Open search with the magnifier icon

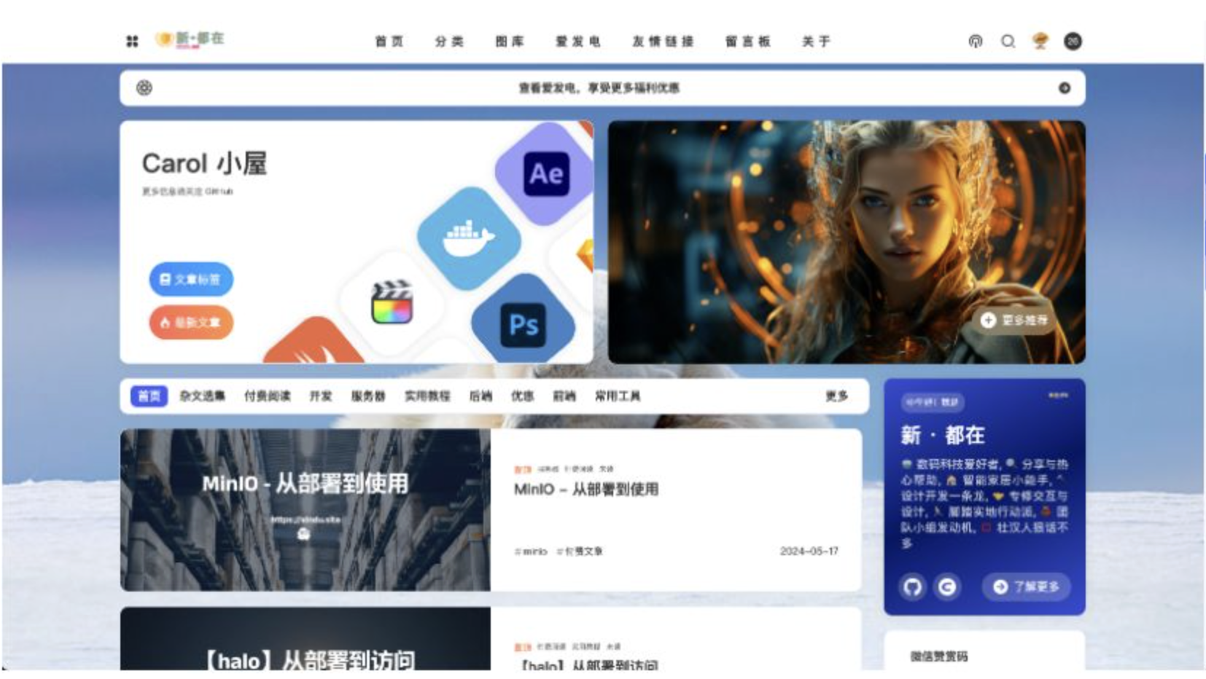(1008, 42)
